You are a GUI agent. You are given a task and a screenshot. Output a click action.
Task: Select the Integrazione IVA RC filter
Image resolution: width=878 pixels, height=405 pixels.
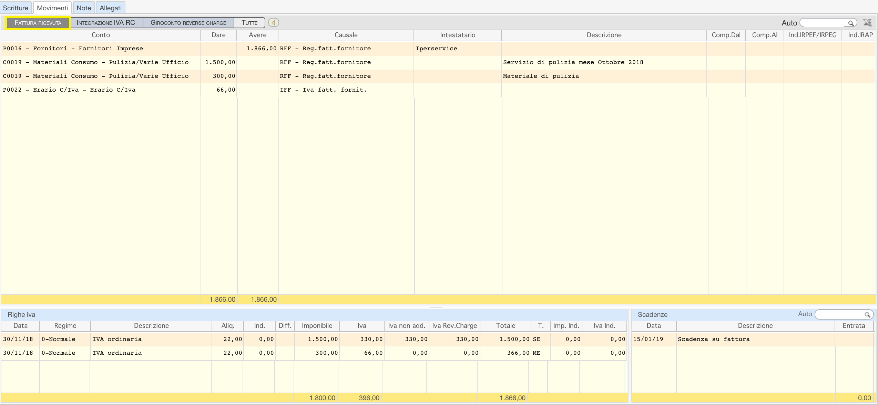pyautogui.click(x=106, y=23)
